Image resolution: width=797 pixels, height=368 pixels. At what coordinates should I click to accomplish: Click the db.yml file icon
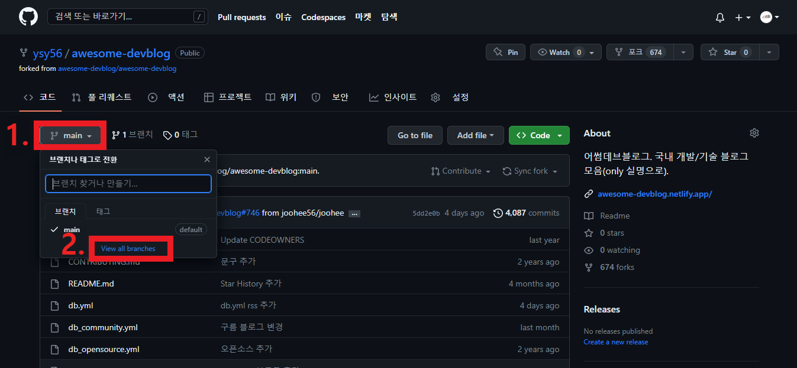click(54, 305)
